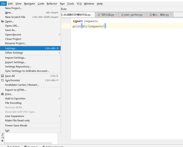This screenshot has width=183, height=147.
Task: Switch to 输入、输出.py editor tab
Action: pos(160,15)
